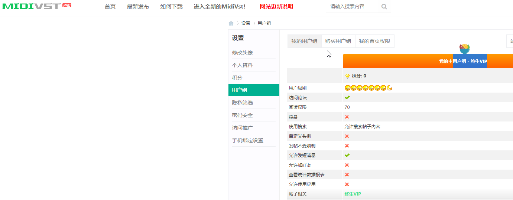Viewport: 513px width, 200px height.
Task: Click the red cross in 允许加好友 row
Action: tap(347, 165)
